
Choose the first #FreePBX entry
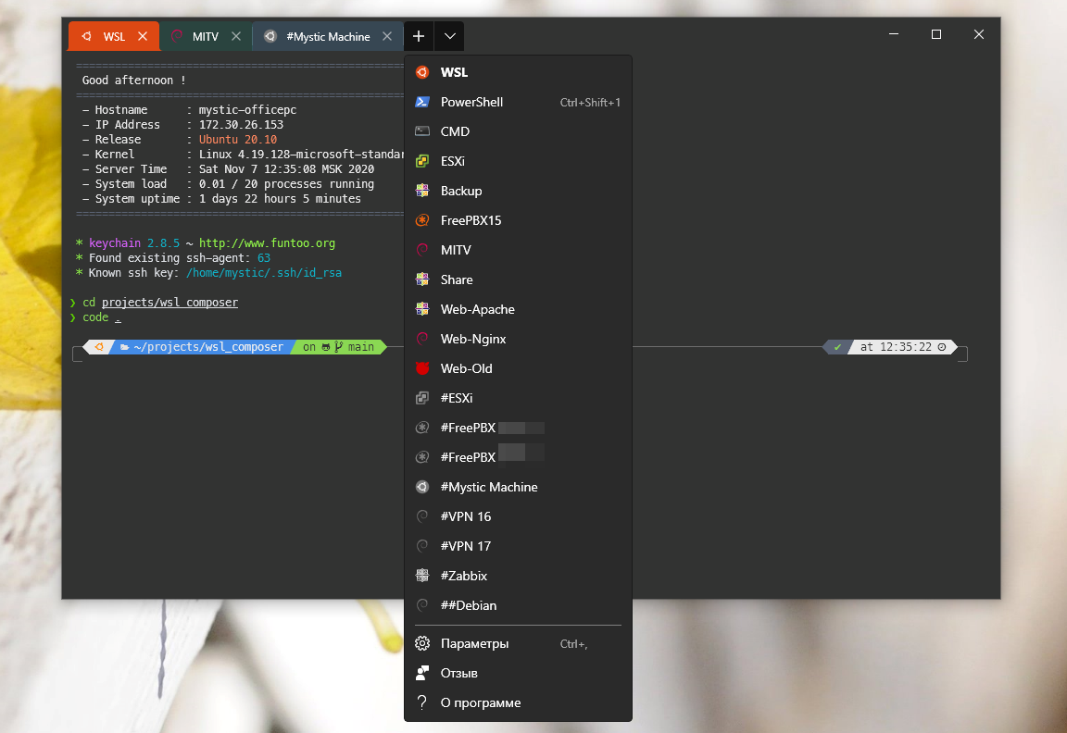point(518,428)
